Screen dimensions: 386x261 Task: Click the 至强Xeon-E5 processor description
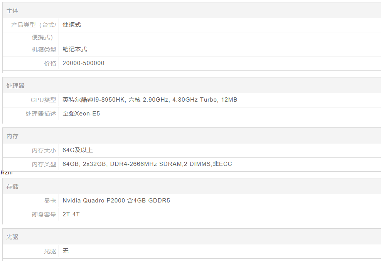[x=81, y=114]
